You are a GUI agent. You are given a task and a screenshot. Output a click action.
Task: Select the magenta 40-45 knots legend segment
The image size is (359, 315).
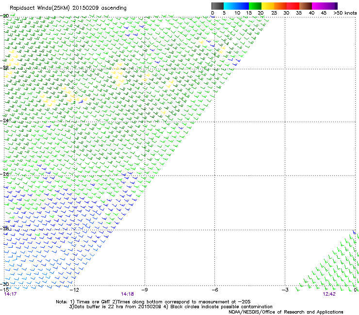click(x=318, y=6)
